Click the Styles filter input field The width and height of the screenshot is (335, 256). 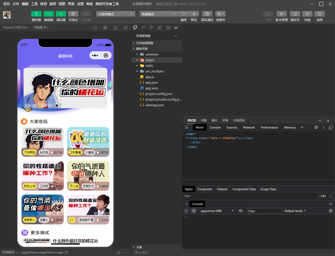pyautogui.click(x=250, y=196)
